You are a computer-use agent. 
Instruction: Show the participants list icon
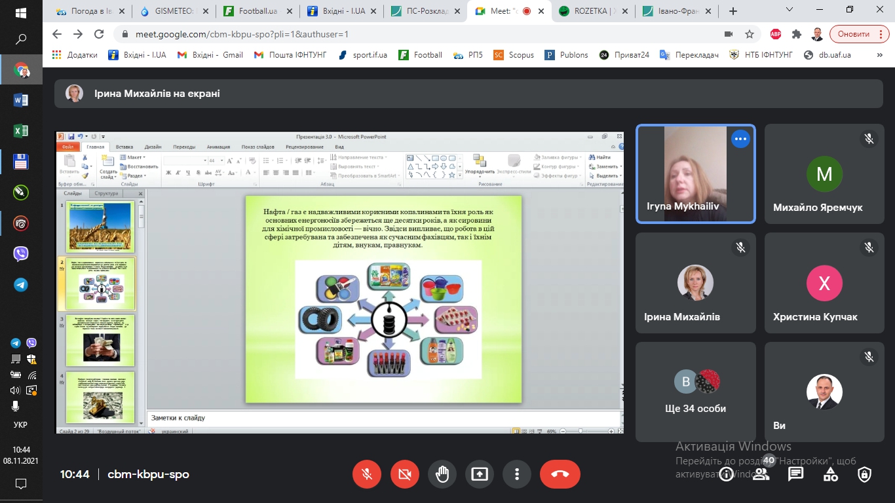click(761, 474)
